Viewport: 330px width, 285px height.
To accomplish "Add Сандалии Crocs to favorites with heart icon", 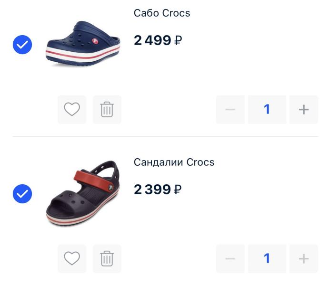I will tap(72, 259).
